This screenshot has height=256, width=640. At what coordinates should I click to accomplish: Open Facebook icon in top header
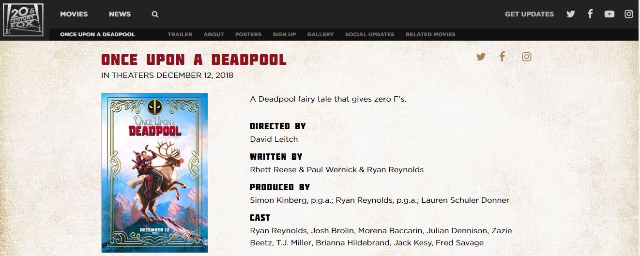pos(590,14)
